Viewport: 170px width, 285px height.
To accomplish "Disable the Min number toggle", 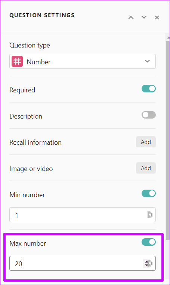I will point(149,193).
